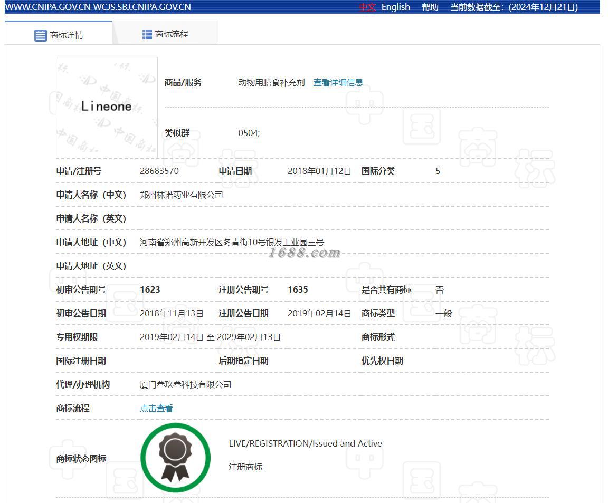Select the application date 2018年01月12日
This screenshot has height=503, width=608.
[x=319, y=171]
